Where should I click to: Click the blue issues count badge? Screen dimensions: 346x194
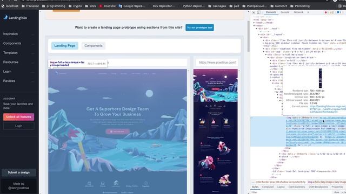click(339, 12)
